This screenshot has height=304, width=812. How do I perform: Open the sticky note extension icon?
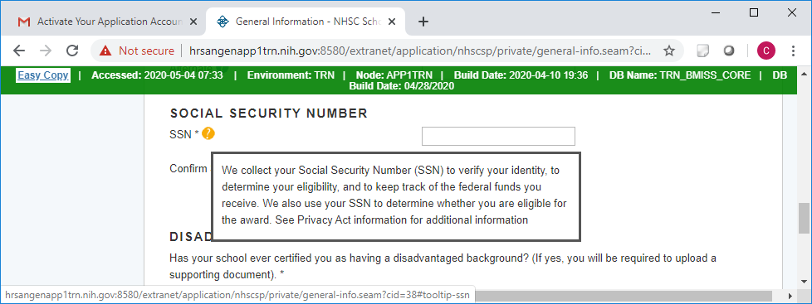coord(702,51)
